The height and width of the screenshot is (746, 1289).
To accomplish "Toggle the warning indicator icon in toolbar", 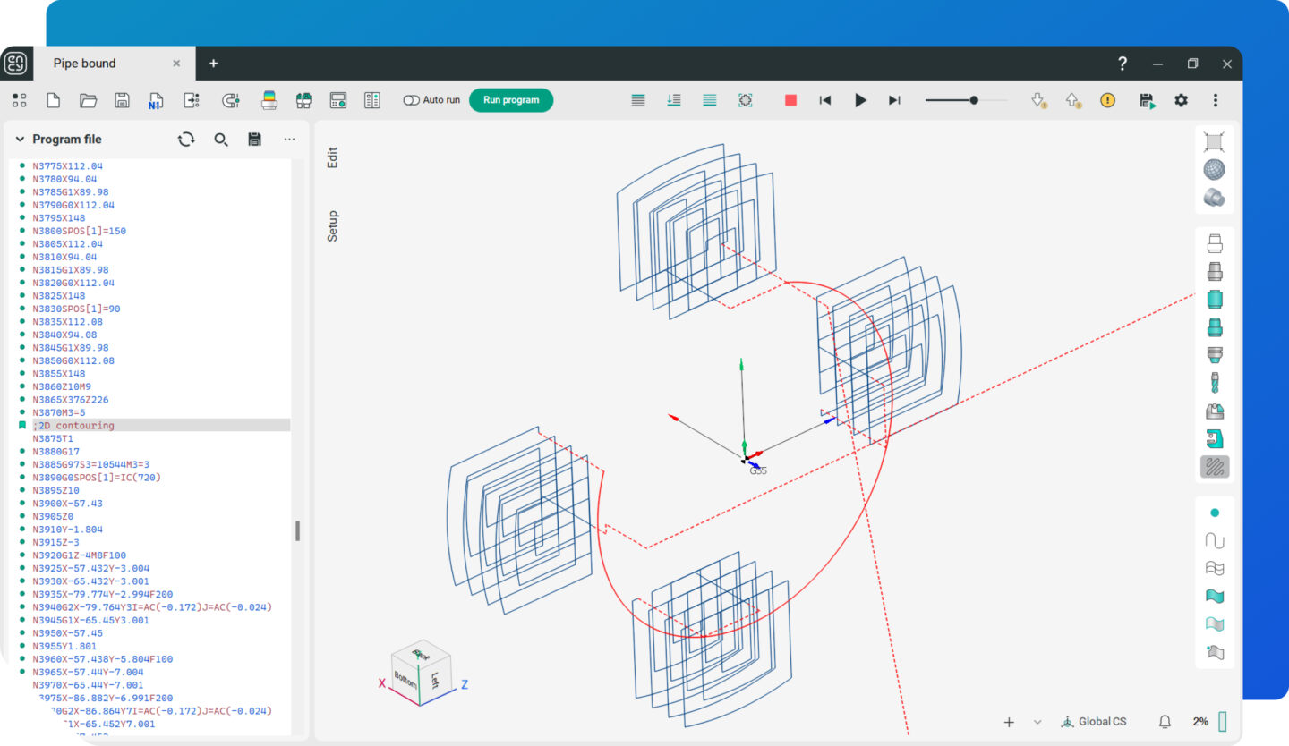I will (x=1107, y=100).
